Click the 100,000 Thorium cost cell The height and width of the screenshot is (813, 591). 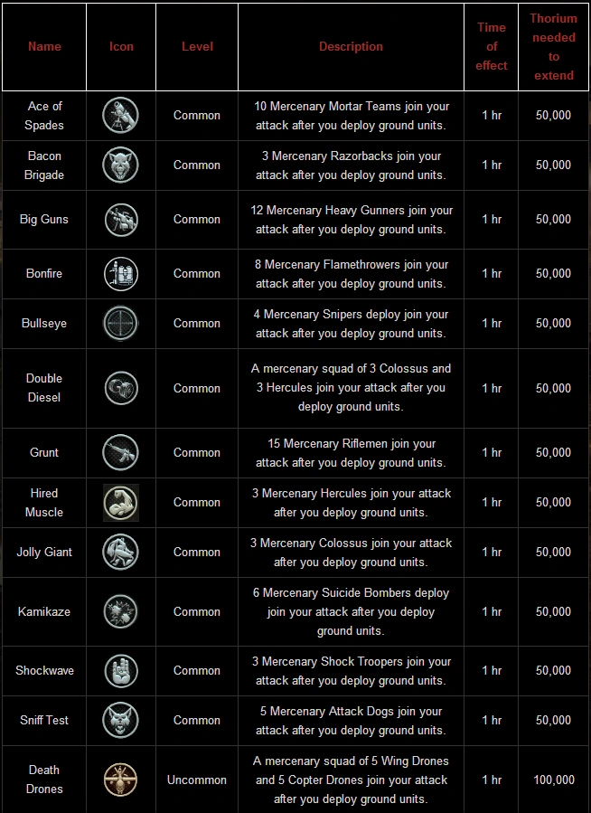point(553,780)
